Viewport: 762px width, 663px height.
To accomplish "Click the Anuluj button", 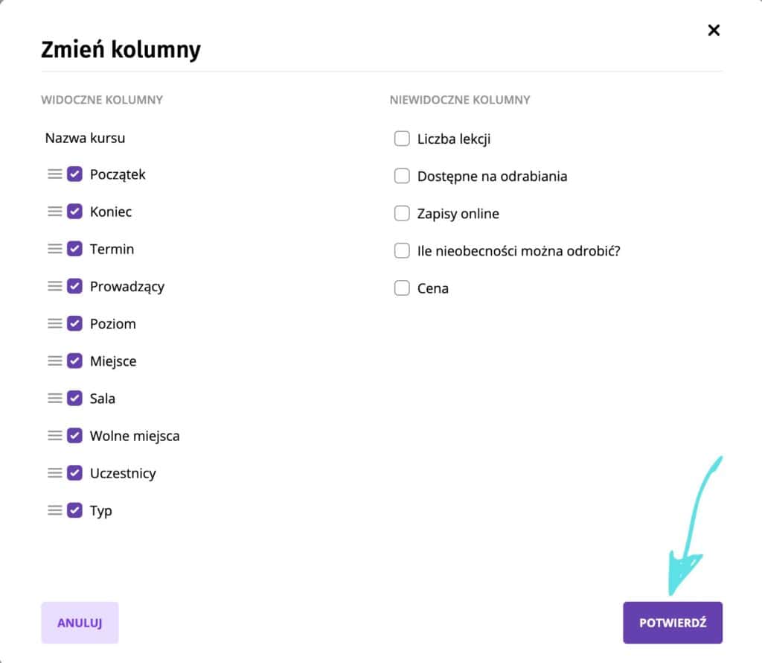I will 80,623.
